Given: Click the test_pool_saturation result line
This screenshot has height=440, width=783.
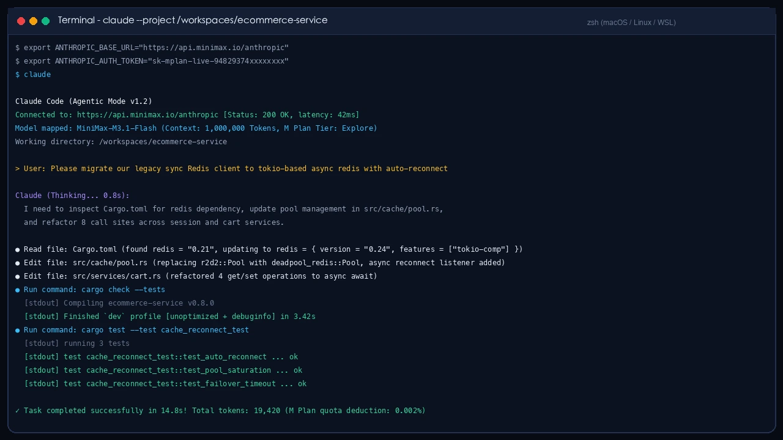Looking at the screenshot, I should 163,370.
